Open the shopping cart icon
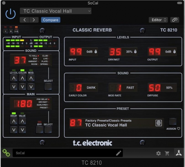Viewport: 185px width, 167px height. [x=167, y=153]
